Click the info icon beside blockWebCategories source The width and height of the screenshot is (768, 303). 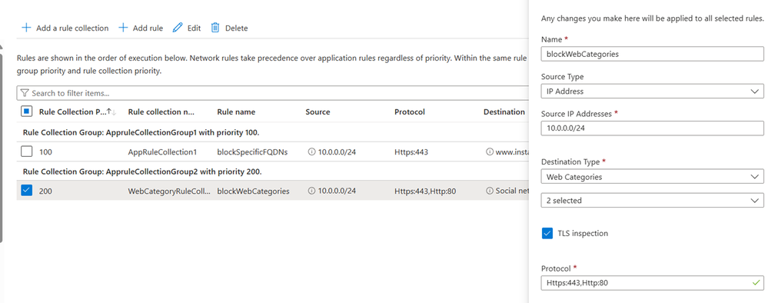311,191
